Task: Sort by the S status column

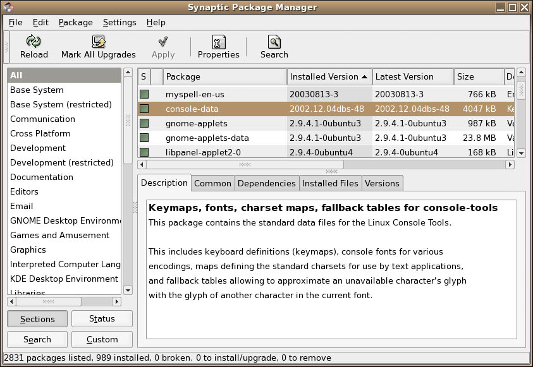Action: click(x=144, y=76)
